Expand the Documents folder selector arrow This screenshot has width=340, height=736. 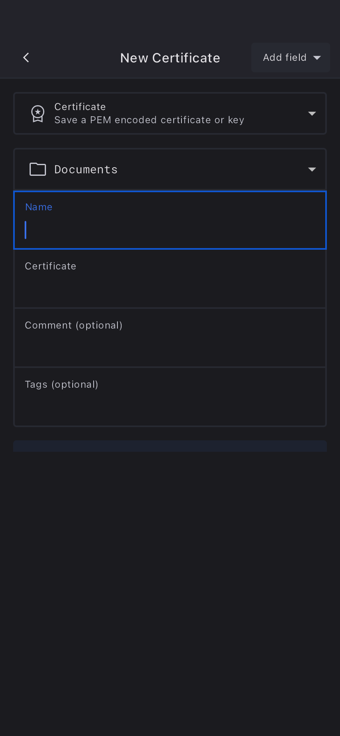[x=312, y=170]
